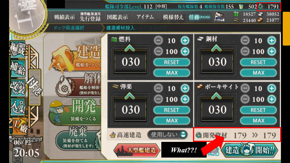Open the 改装 remodel sidebar icon
This screenshot has height=163, width=290.
tap(18, 88)
